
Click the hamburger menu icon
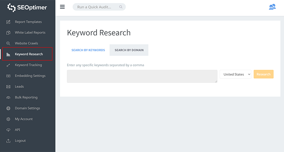click(x=62, y=7)
